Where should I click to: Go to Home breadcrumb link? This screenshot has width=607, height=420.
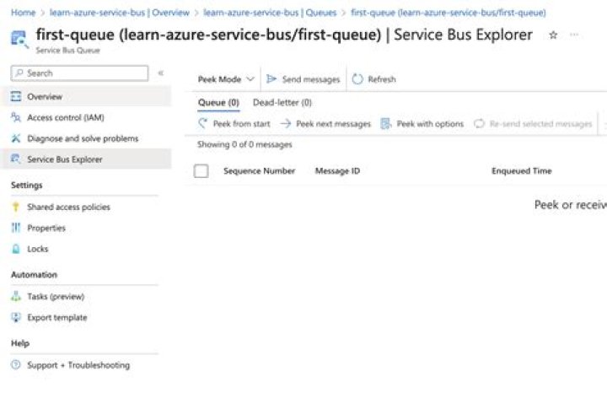tap(24, 13)
